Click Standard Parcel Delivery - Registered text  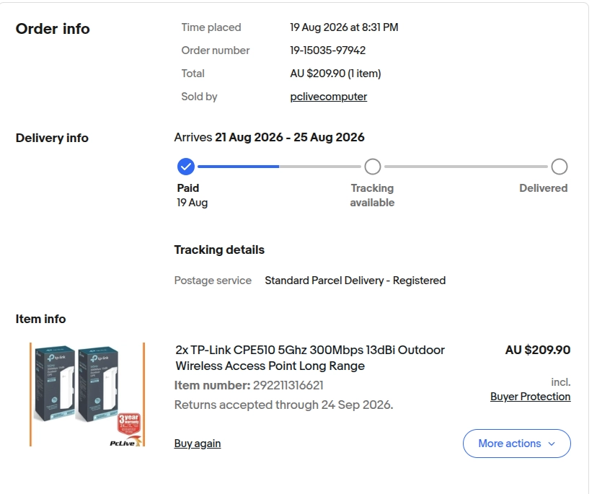tap(355, 281)
